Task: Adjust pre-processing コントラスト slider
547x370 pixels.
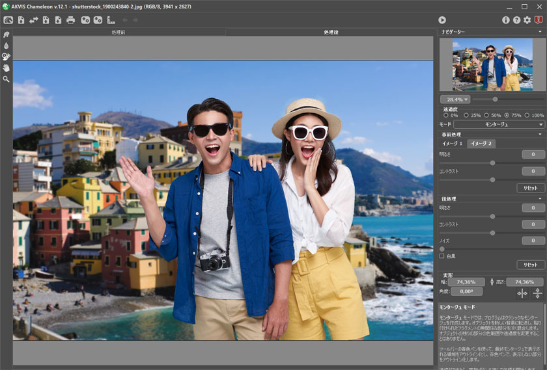Action: coord(492,179)
